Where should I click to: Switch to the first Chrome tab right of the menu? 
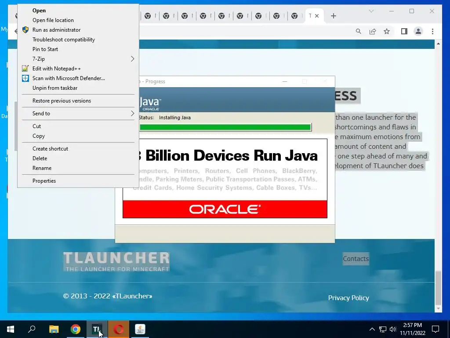click(x=148, y=16)
